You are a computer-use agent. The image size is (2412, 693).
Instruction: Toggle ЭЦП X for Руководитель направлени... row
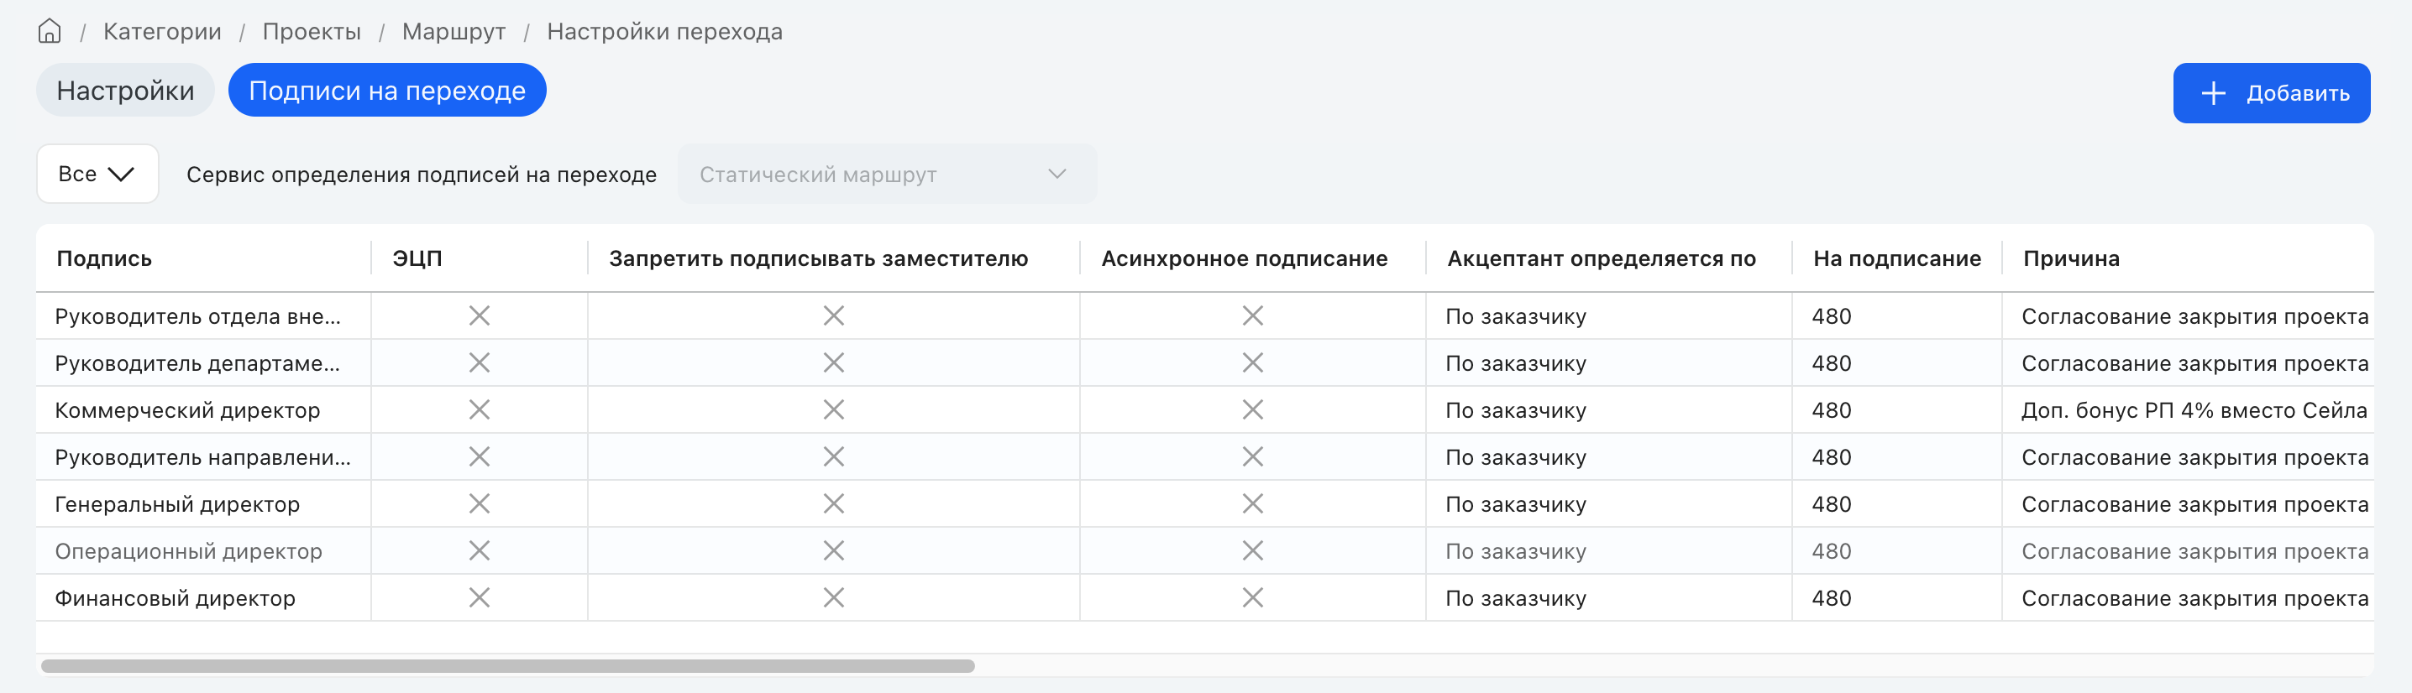[x=480, y=456]
